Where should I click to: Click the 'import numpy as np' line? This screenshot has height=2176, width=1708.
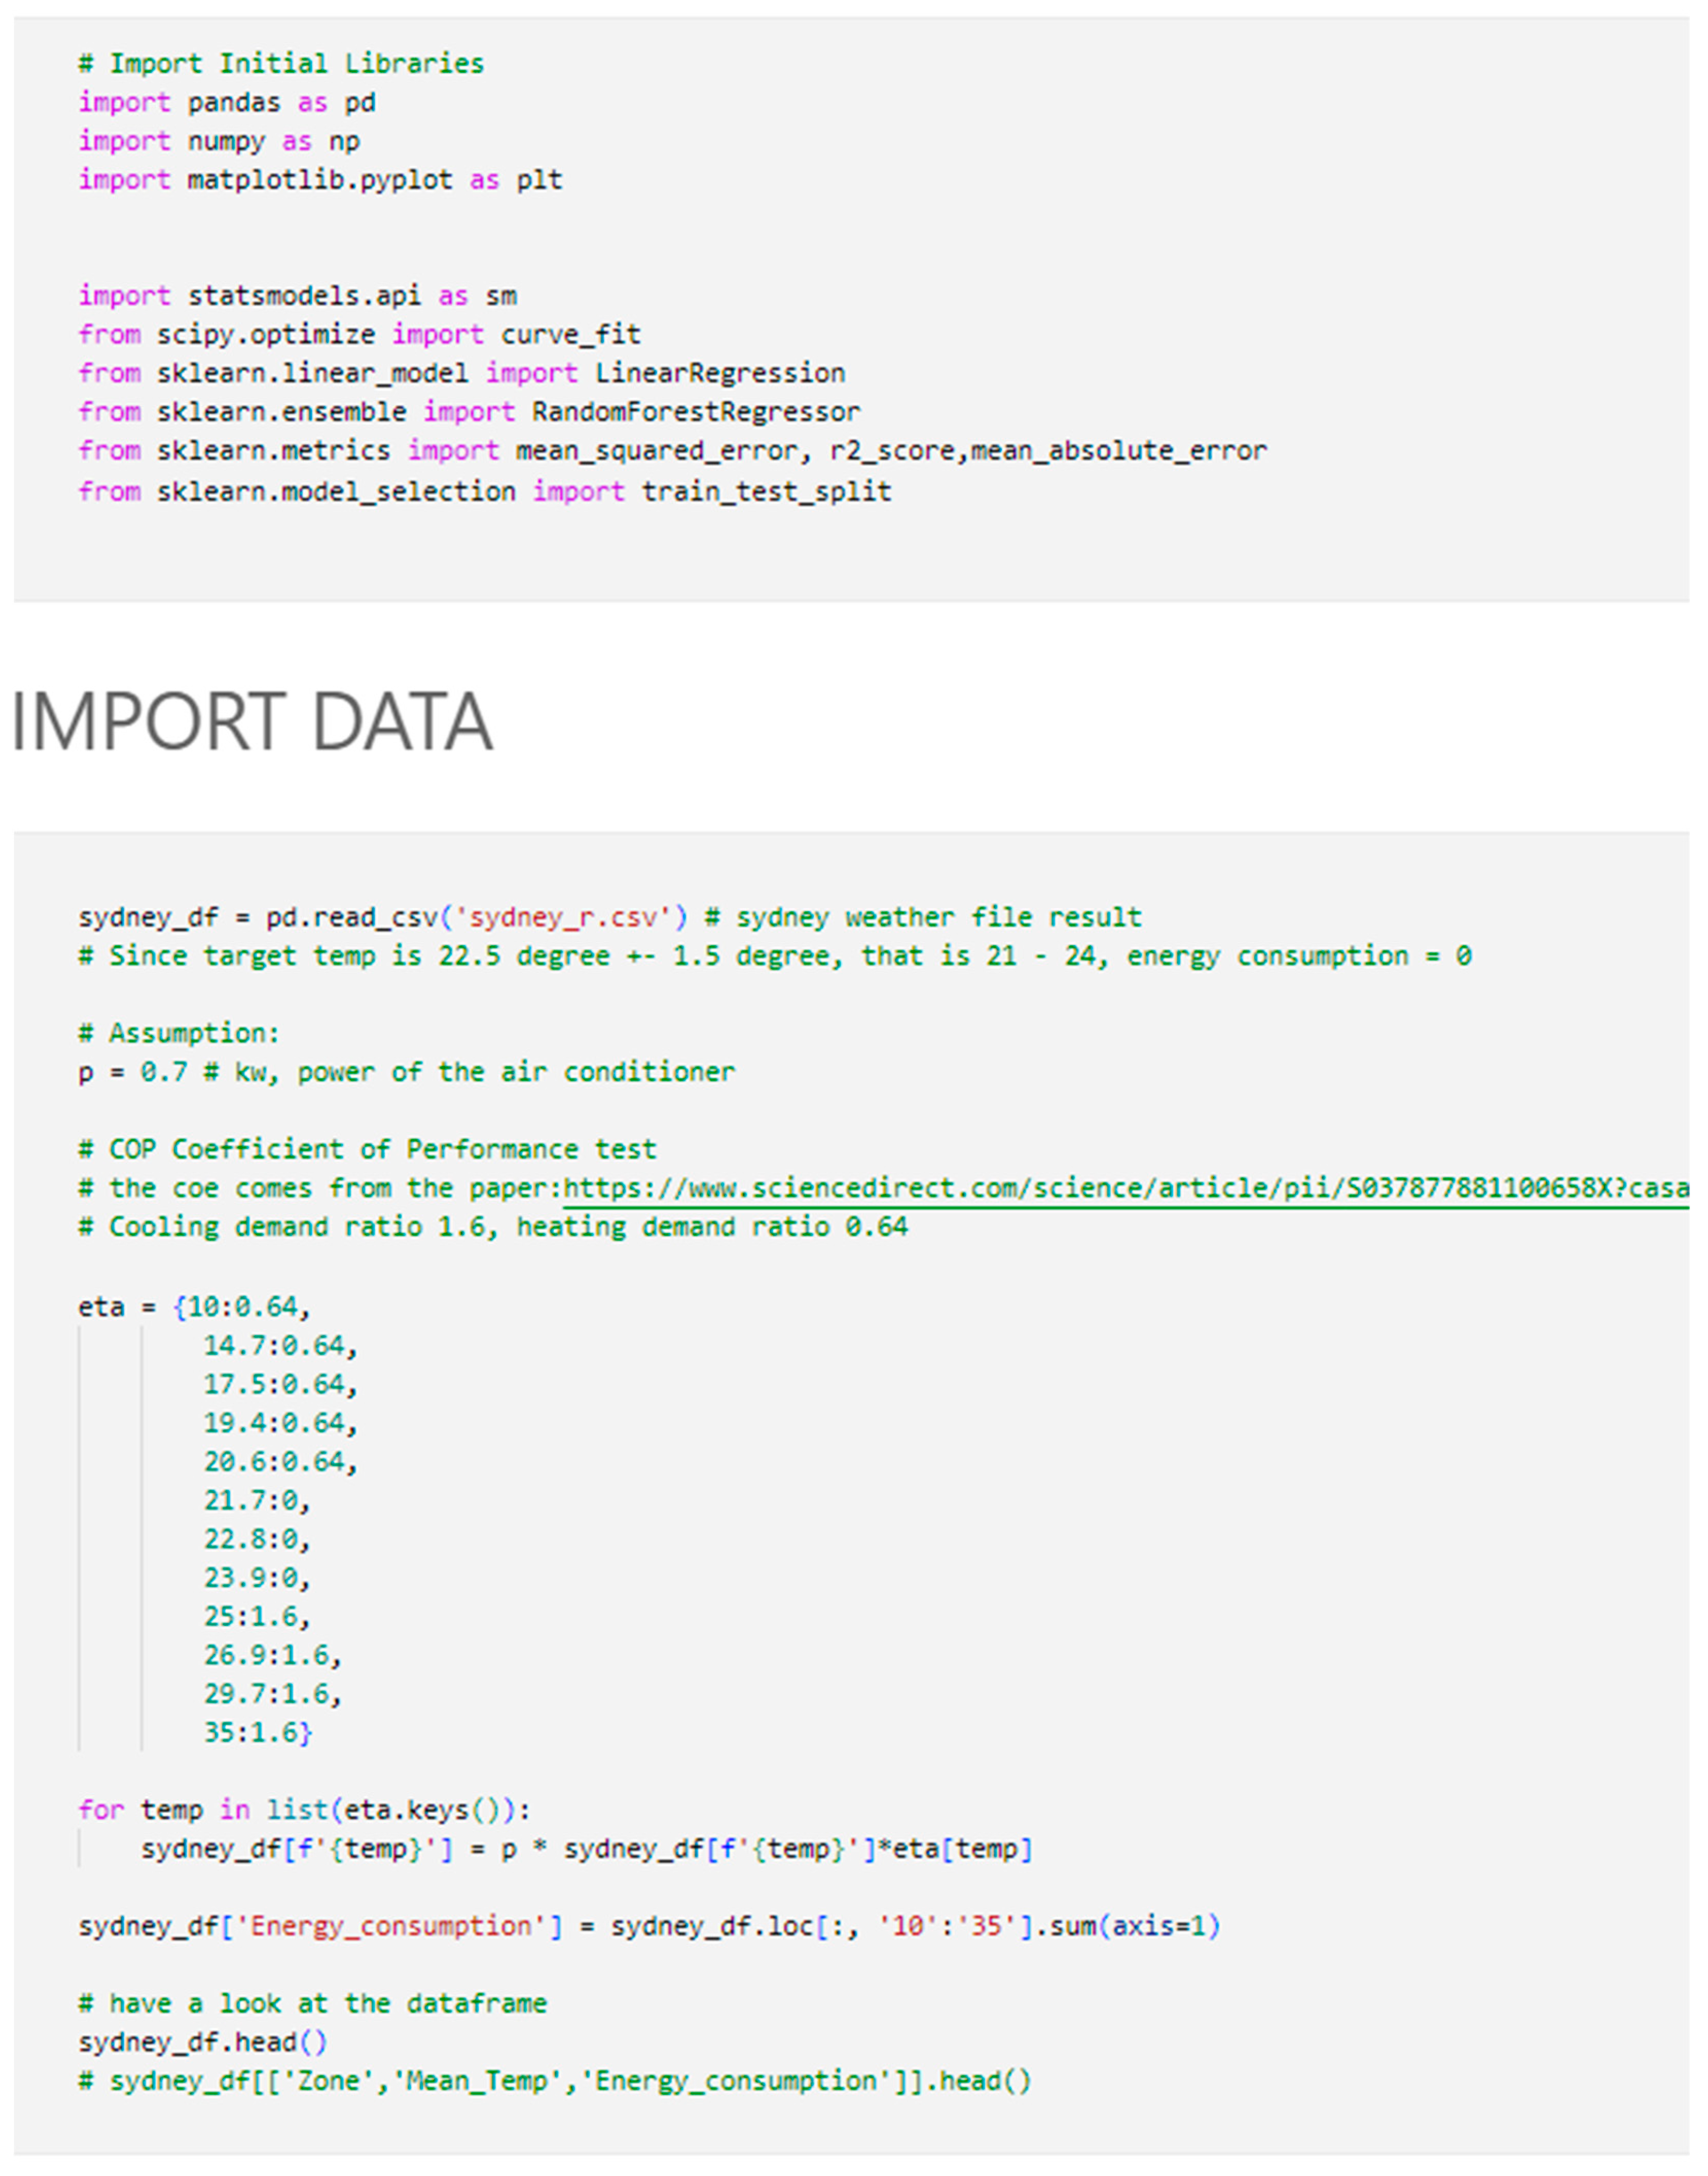(219, 141)
